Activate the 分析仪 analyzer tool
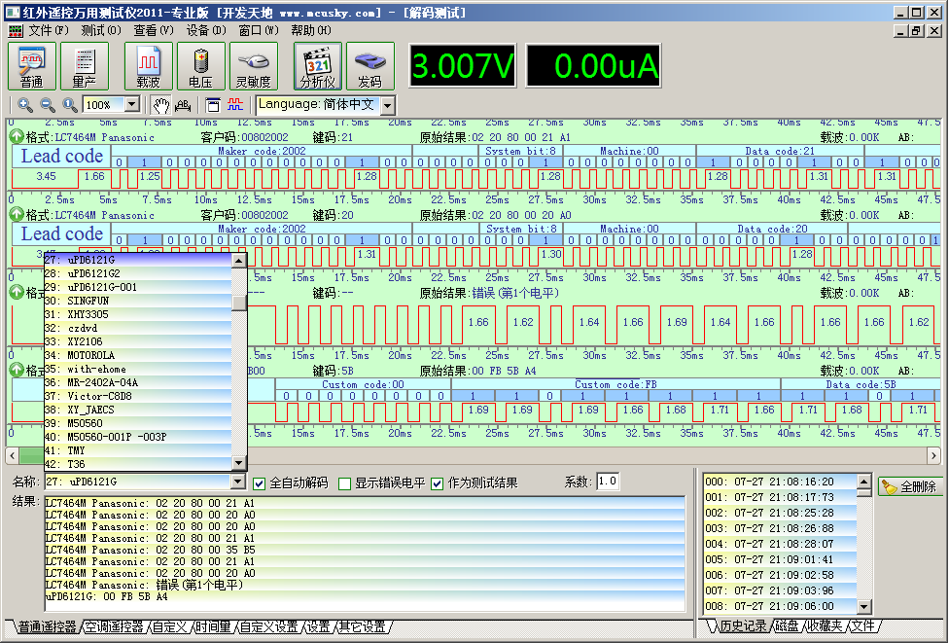949x643 pixels. point(318,66)
